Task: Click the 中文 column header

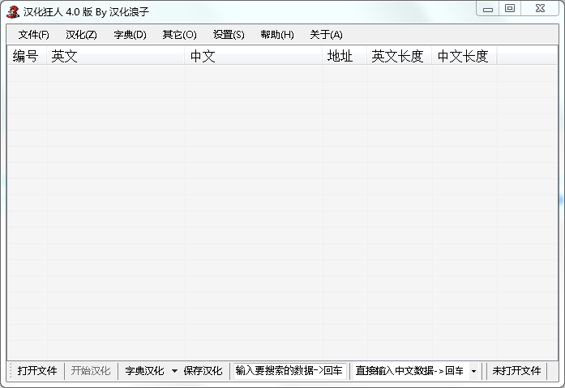Action: click(254, 56)
